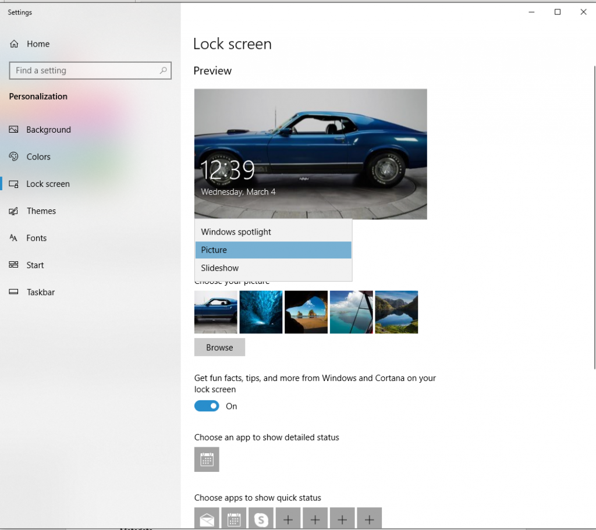Select the blue Mustang picture thumbnail
This screenshot has width=596, height=530.
click(x=215, y=312)
